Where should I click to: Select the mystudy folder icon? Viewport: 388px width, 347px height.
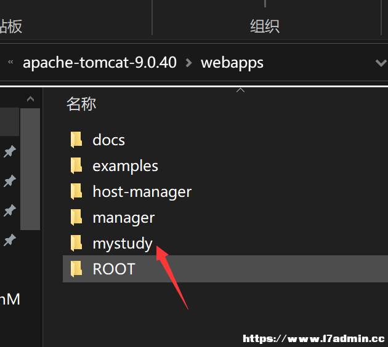click(x=76, y=243)
